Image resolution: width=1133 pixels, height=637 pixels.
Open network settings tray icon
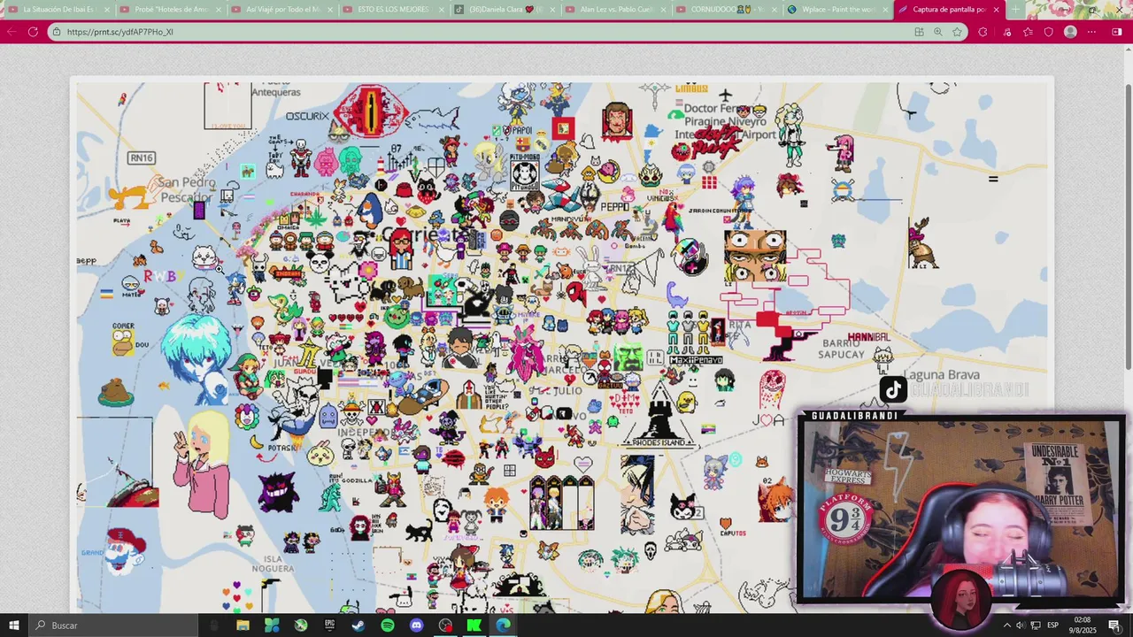1034,625
